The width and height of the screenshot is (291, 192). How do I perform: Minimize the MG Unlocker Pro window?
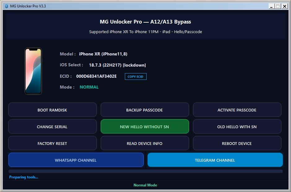pyautogui.click(x=271, y=6)
